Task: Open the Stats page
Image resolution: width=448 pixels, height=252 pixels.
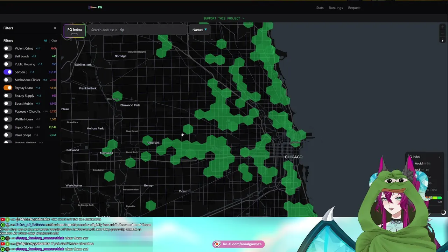Action: 320,8
